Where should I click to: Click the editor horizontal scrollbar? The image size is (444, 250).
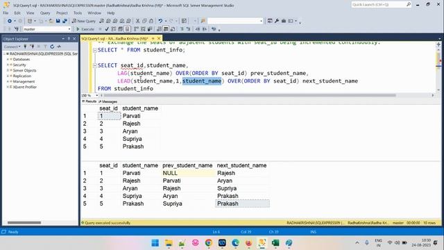[x=249, y=96]
